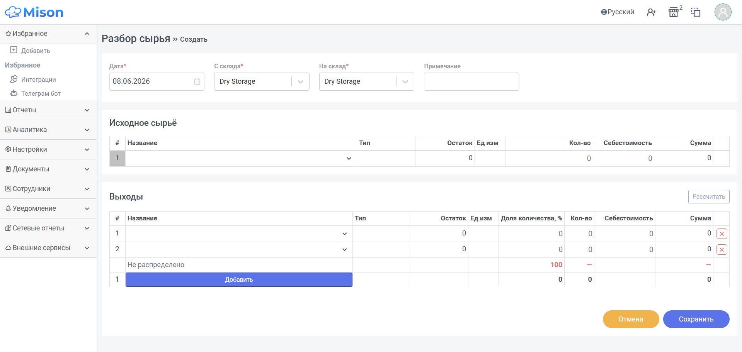Expand the Настройки menu
The width and height of the screenshot is (742, 352).
48,149
